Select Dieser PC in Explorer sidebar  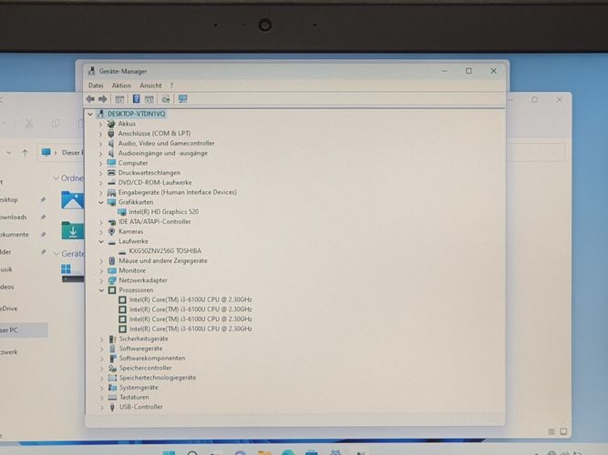(24, 330)
